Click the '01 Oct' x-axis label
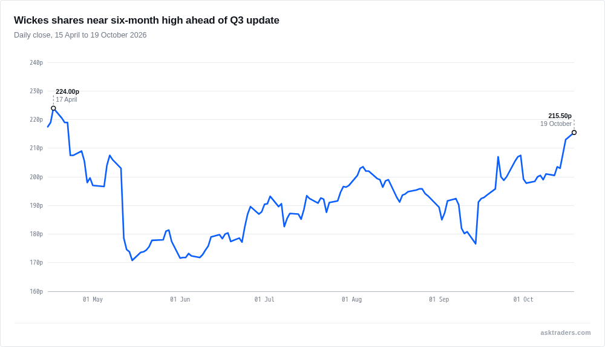 [523, 300]
